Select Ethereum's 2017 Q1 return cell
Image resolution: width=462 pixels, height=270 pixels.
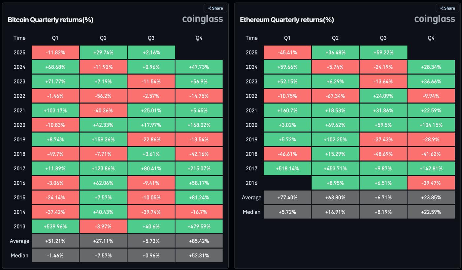[x=287, y=168]
